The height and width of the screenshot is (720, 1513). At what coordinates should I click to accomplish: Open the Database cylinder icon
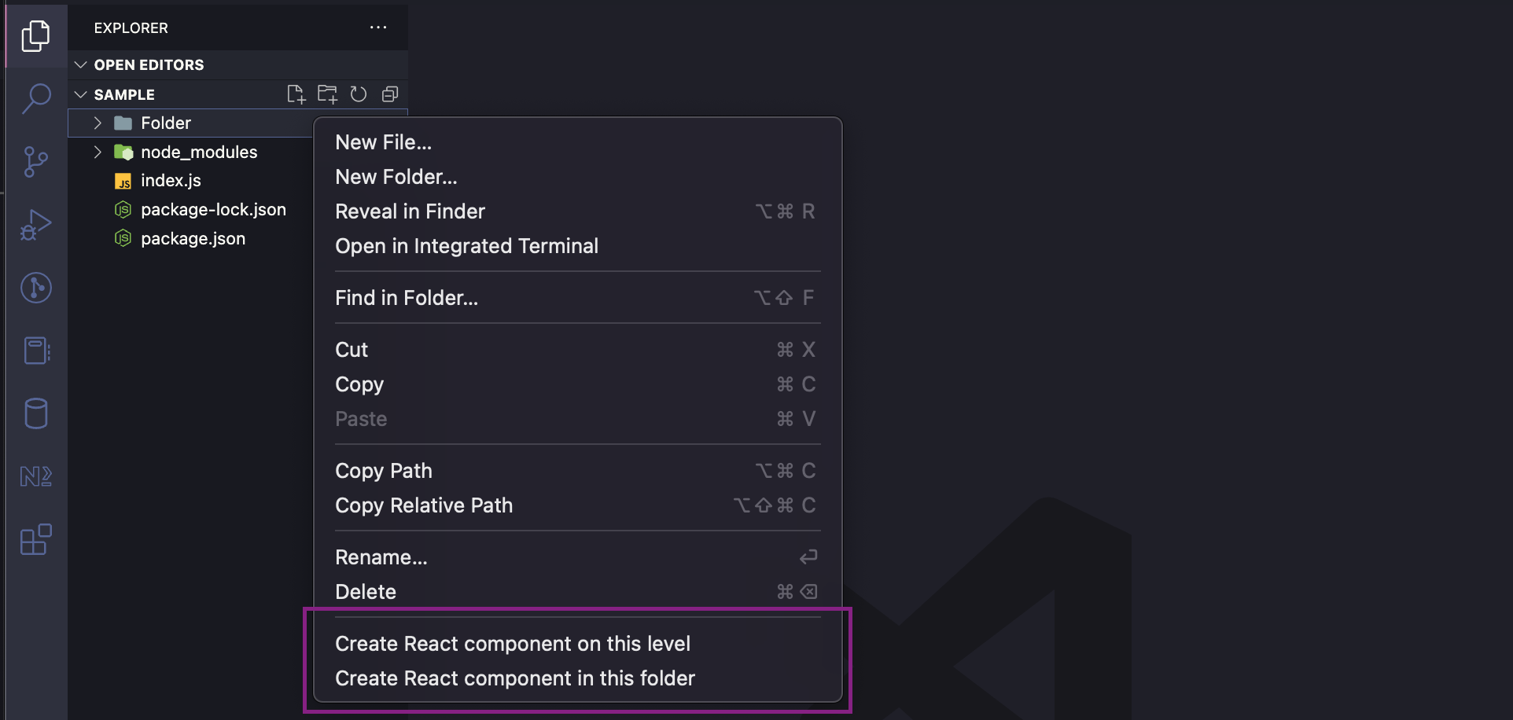coord(35,413)
